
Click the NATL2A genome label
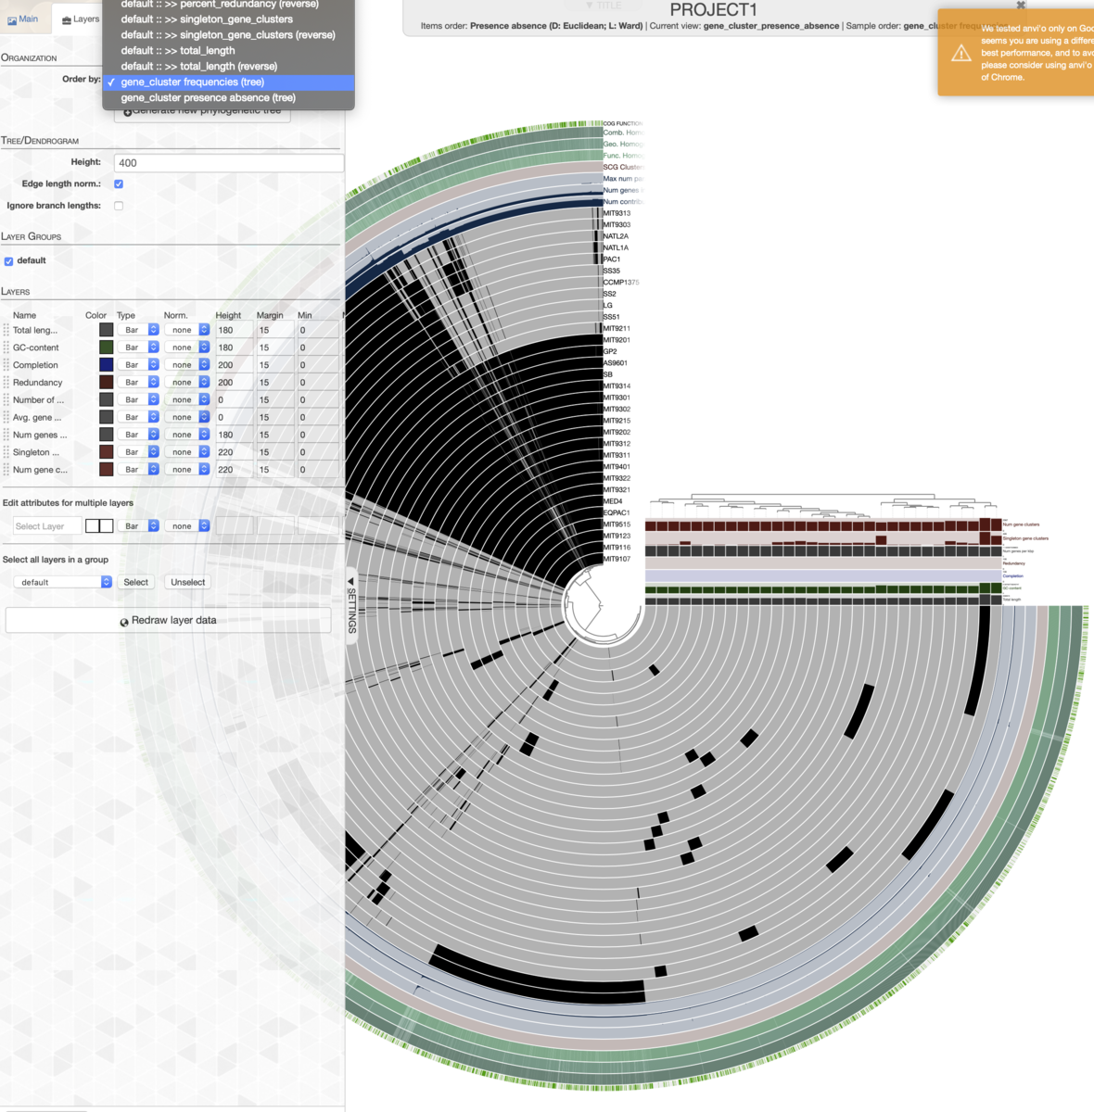pyautogui.click(x=616, y=236)
